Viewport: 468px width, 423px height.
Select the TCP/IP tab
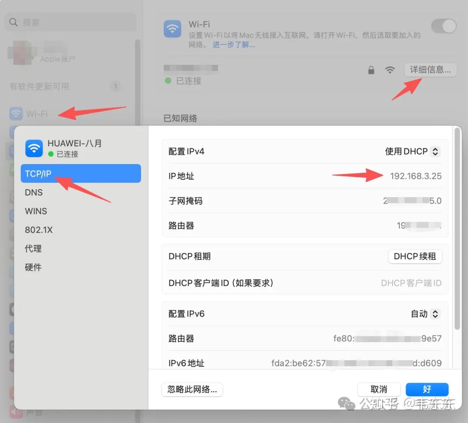[81, 174]
